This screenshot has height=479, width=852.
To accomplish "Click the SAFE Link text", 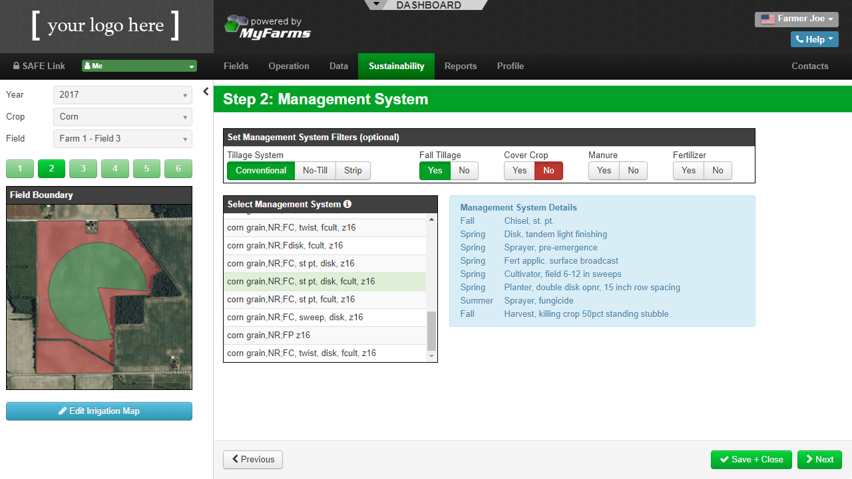I will pos(44,66).
